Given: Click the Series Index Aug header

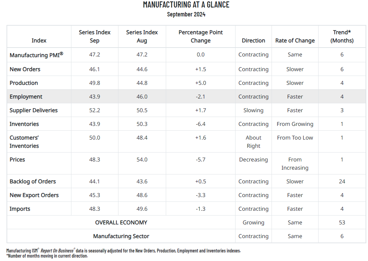Looking at the screenshot, I should tap(142, 36).
